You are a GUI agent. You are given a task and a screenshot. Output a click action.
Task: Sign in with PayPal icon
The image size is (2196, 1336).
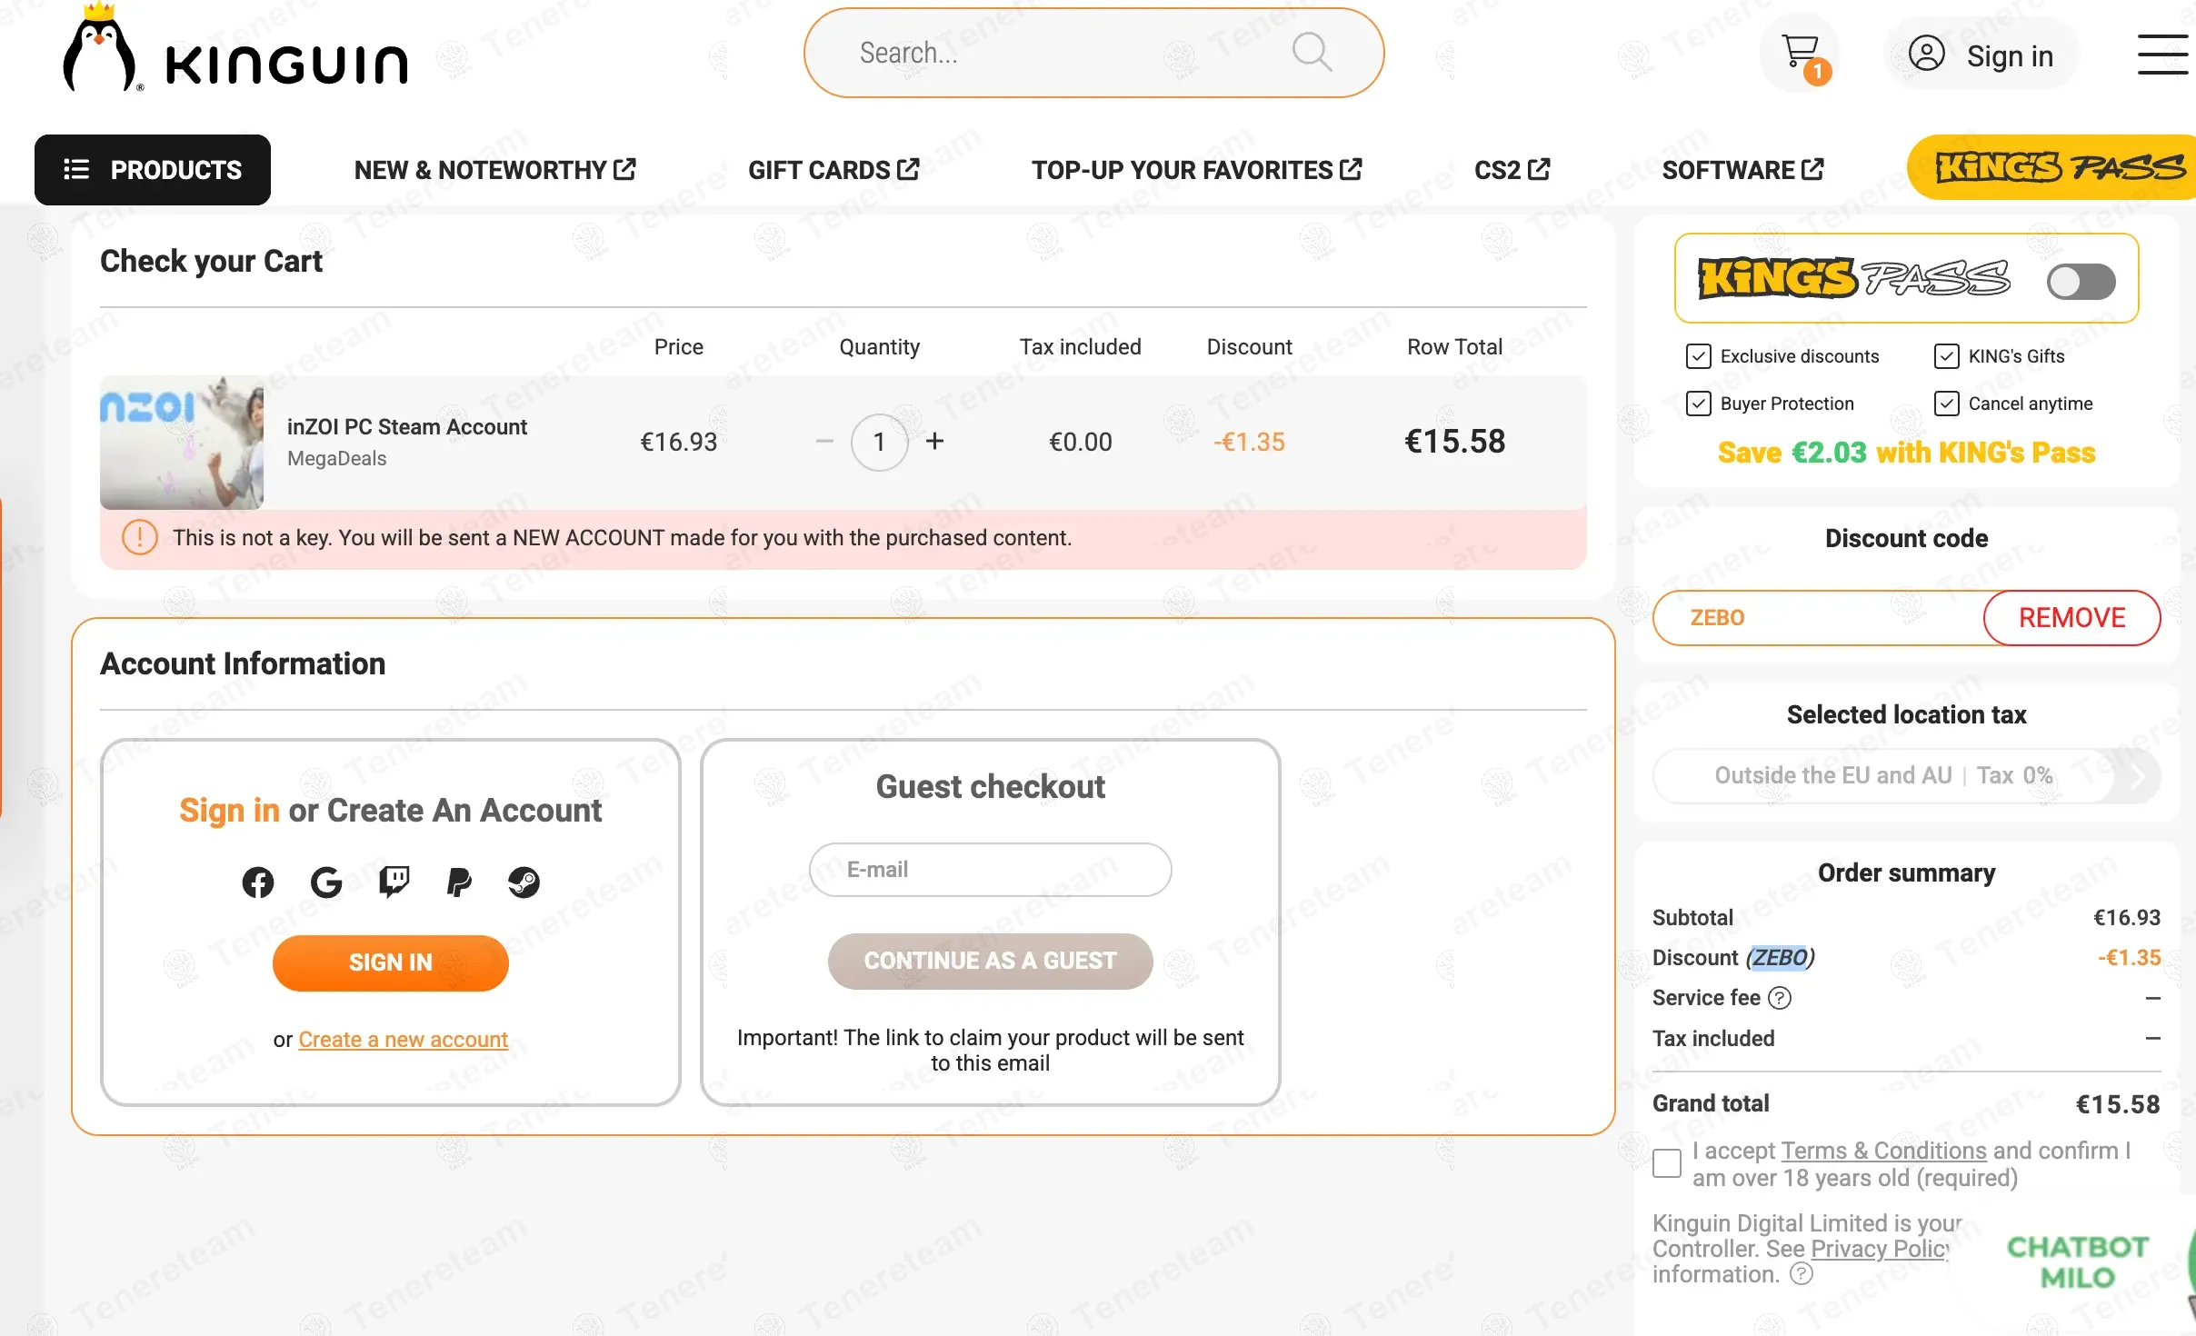click(x=459, y=882)
